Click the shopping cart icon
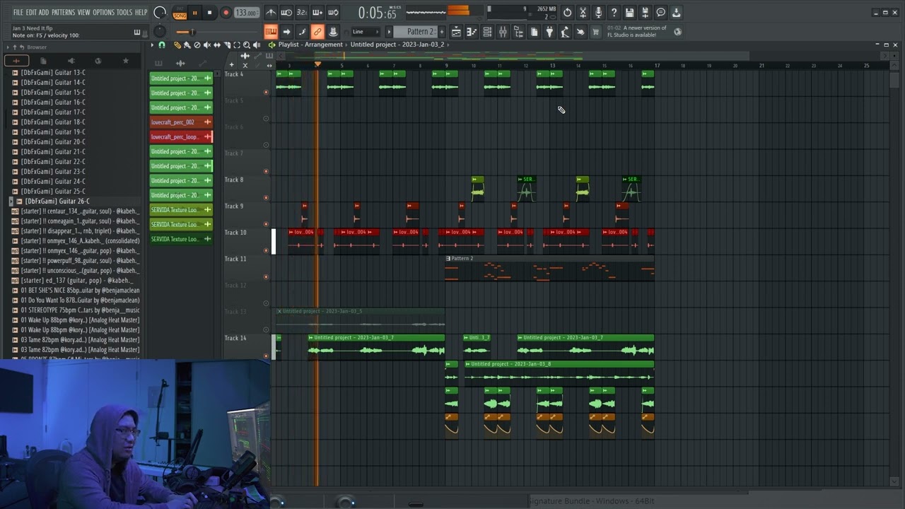The image size is (905, 509). point(596,32)
